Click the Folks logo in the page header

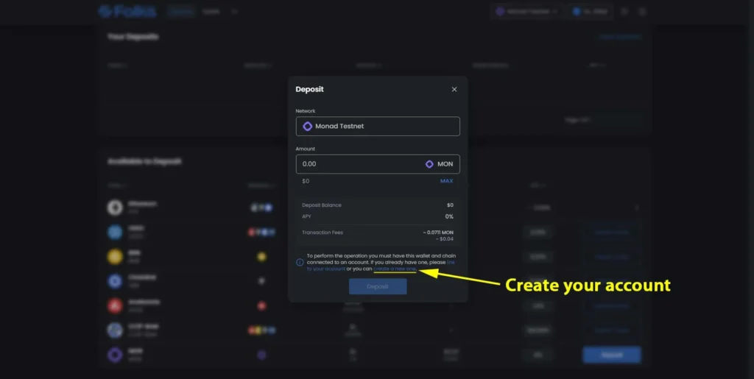(127, 12)
